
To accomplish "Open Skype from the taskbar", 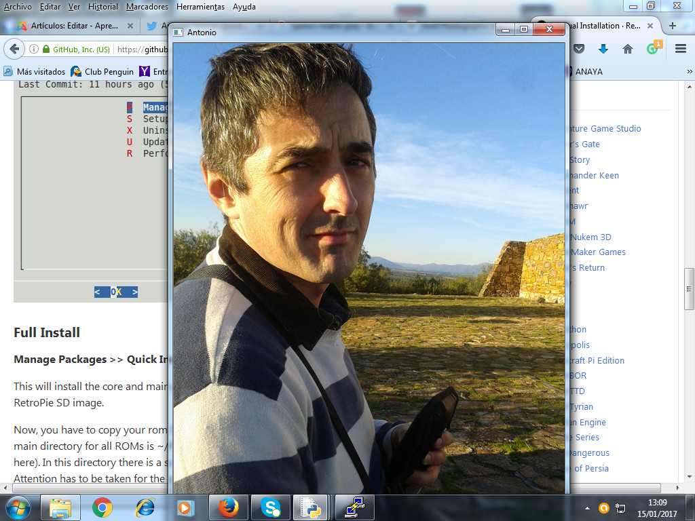I will (x=270, y=507).
